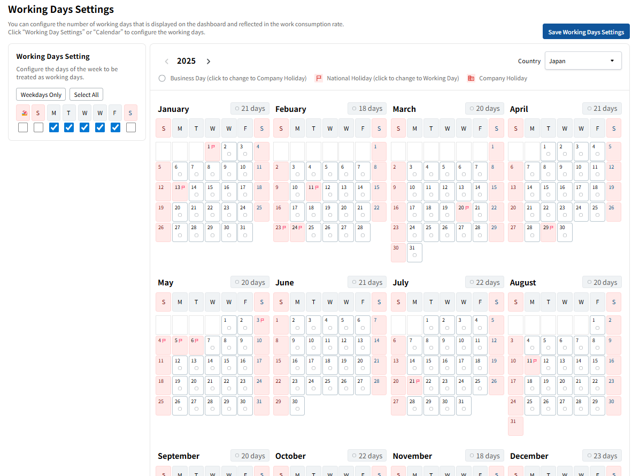Click the Select All button
The image size is (632, 476).
[x=86, y=95]
